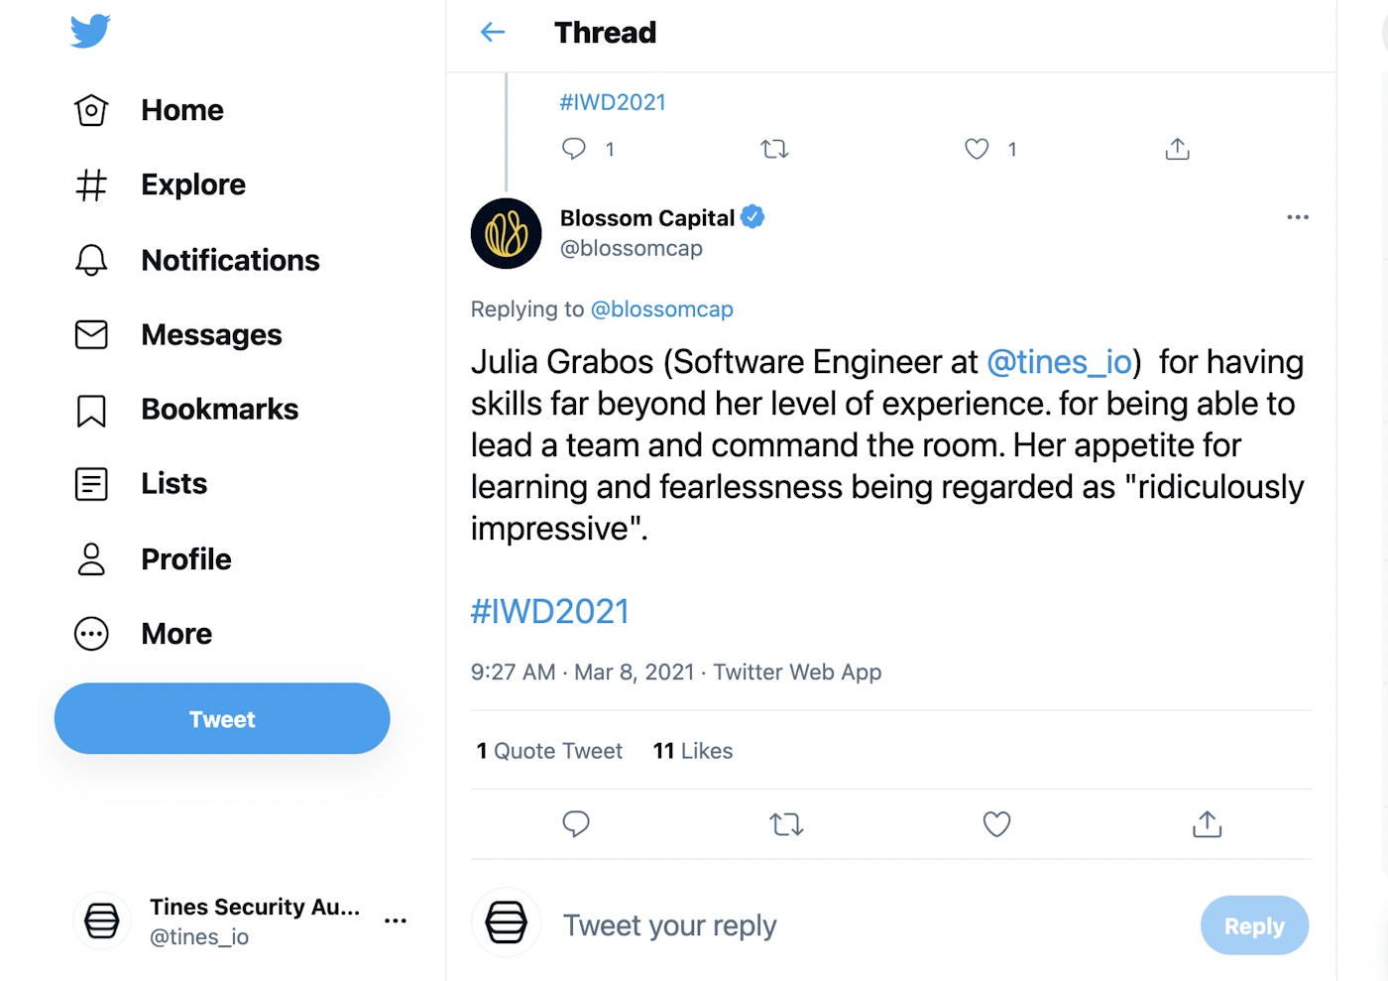Share the Blossom Capital tweet
Screen dimensions: 1388x981
pos(1207,824)
